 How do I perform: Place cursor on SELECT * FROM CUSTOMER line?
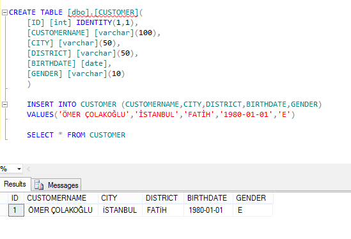coord(76,135)
